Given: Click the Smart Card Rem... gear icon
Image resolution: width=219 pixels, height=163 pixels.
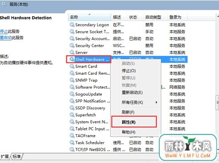Looking at the screenshot, I should (x=72, y=73).
